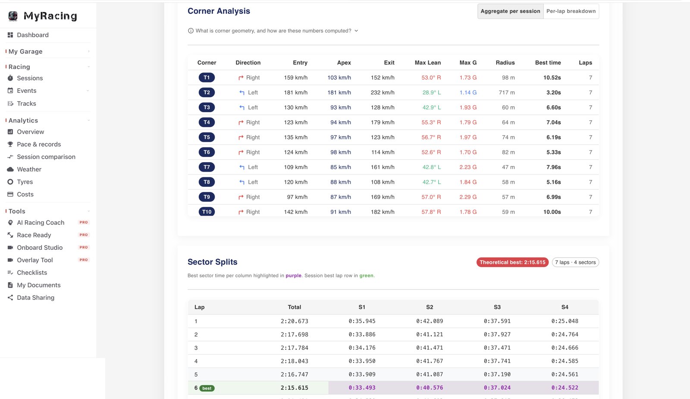Sort sector splits by S1 header
The height and width of the screenshot is (399, 690).
(x=362, y=307)
